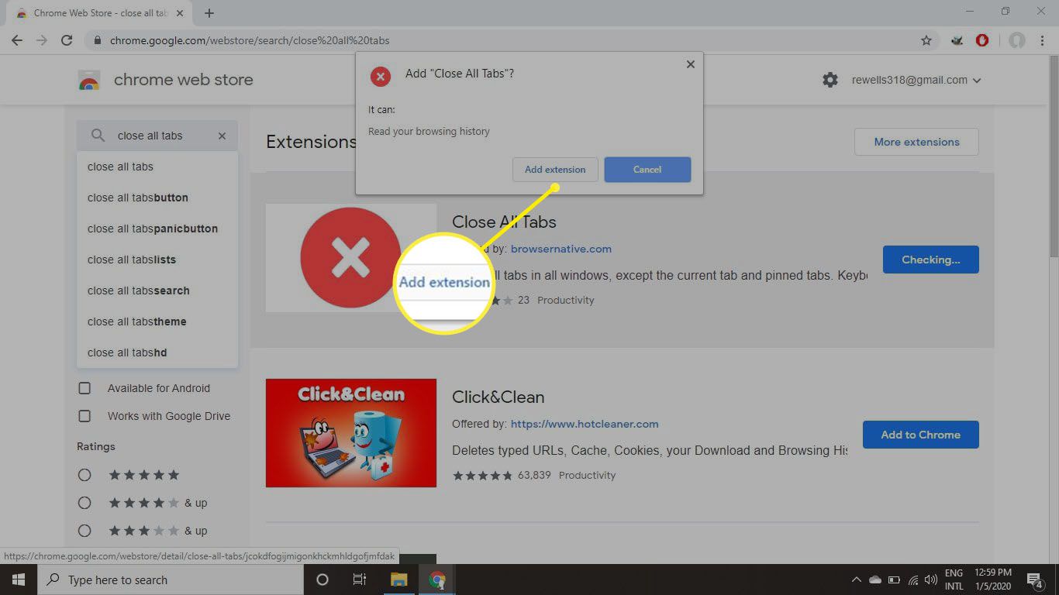The image size is (1059, 595).
Task: Click the search magnifier in web store
Action: point(98,136)
